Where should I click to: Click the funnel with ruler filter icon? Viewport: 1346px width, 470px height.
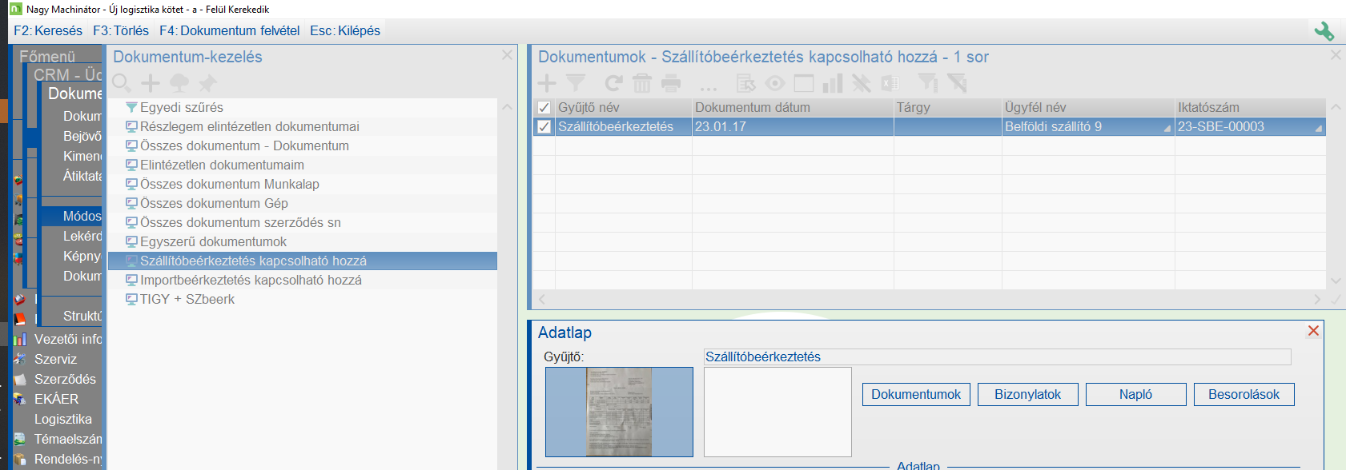pos(927,83)
